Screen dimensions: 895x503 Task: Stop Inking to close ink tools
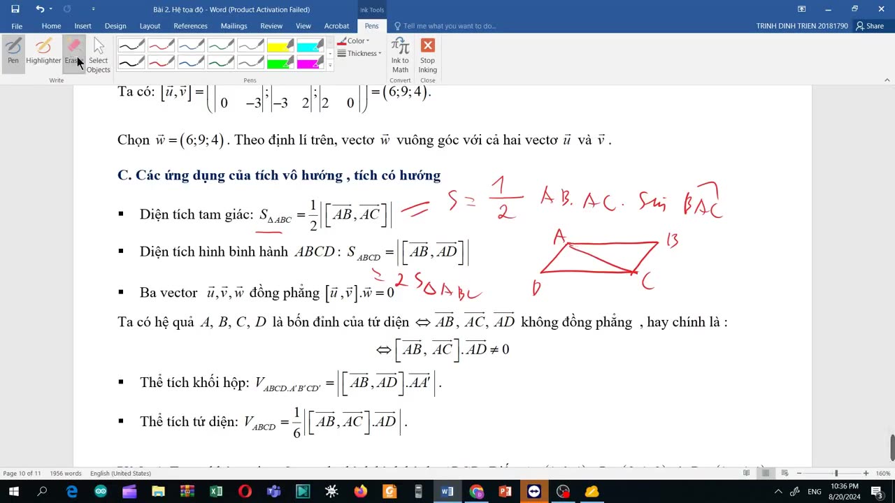427,55
